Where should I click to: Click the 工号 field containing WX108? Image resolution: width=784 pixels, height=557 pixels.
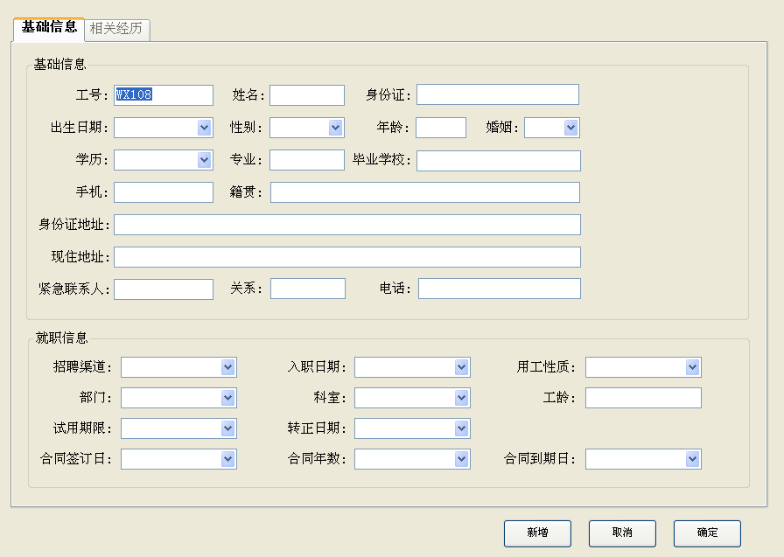point(164,95)
